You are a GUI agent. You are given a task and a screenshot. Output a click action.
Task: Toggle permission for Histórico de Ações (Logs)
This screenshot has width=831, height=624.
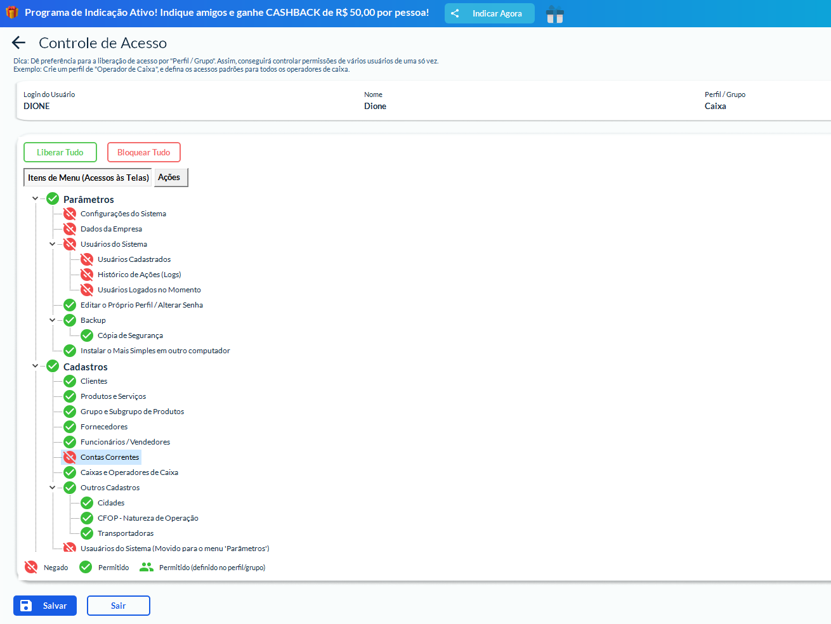coord(87,275)
